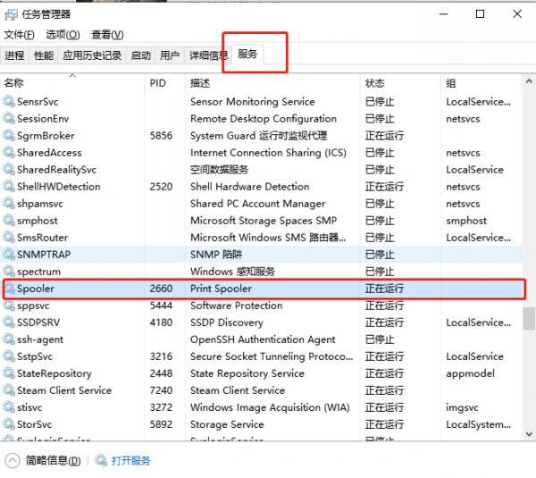Switch to the 性能 tab

[x=44, y=55]
